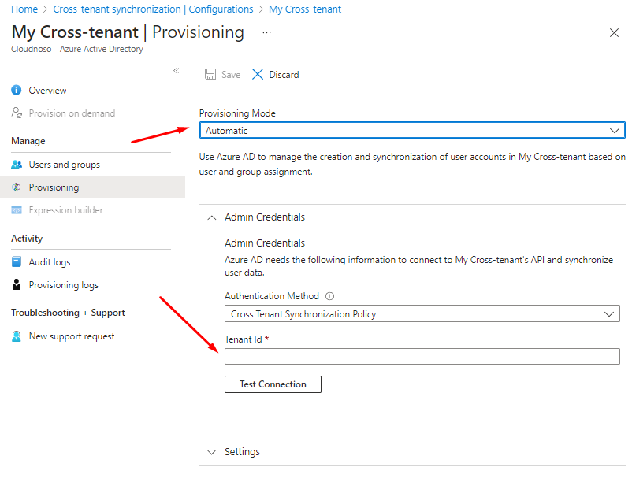Viewport: 632px width, 482px height.
Task: Open the Authentication Method dropdown
Action: tap(422, 314)
